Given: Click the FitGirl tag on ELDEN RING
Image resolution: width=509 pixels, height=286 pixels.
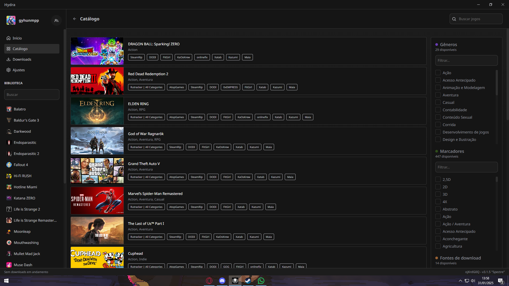Looking at the screenshot, I should [x=227, y=117].
